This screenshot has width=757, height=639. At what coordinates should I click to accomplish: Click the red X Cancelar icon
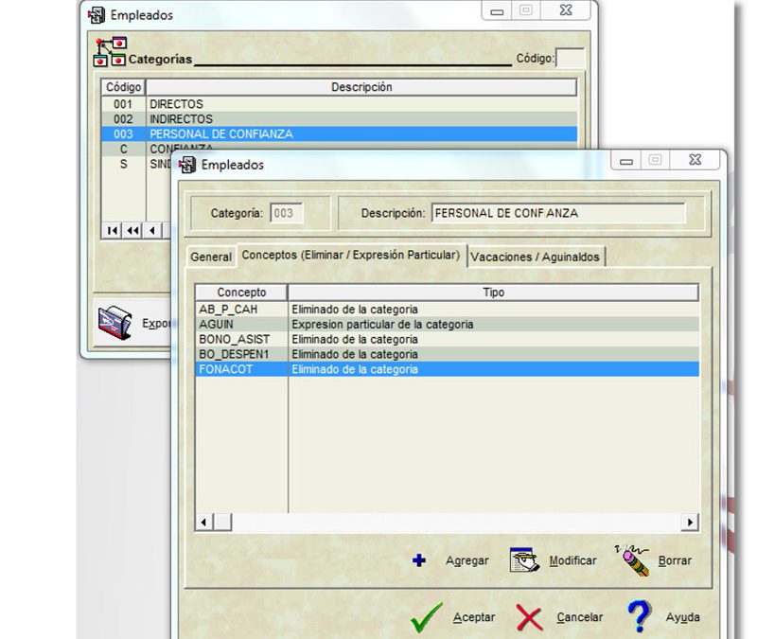(x=530, y=617)
